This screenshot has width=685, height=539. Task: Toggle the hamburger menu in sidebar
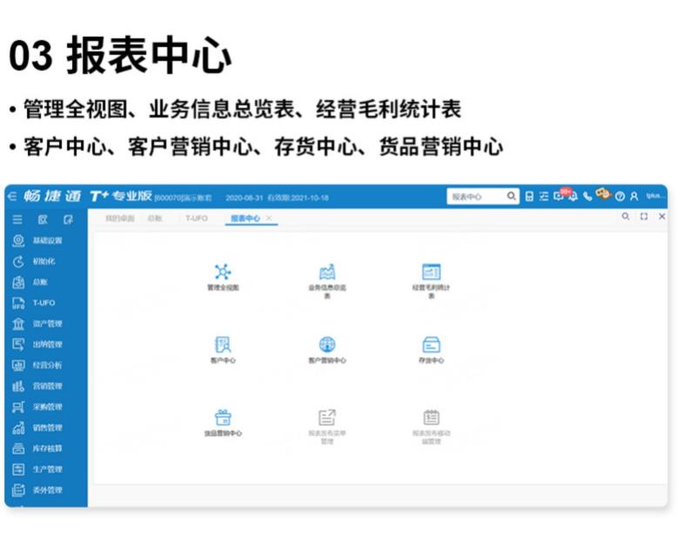pyautogui.click(x=17, y=219)
